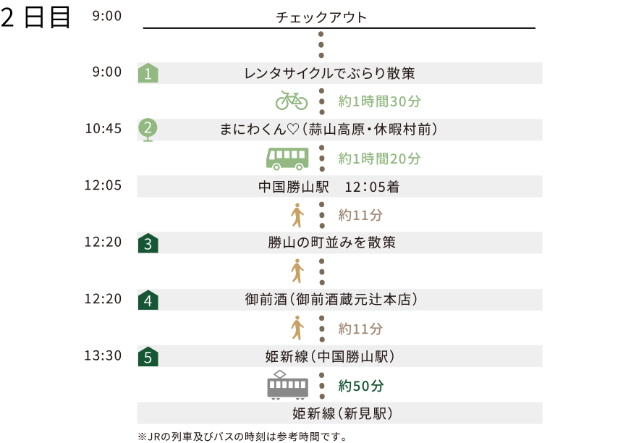
Task: Click the dark green number 4 marker
Action: coord(148,300)
